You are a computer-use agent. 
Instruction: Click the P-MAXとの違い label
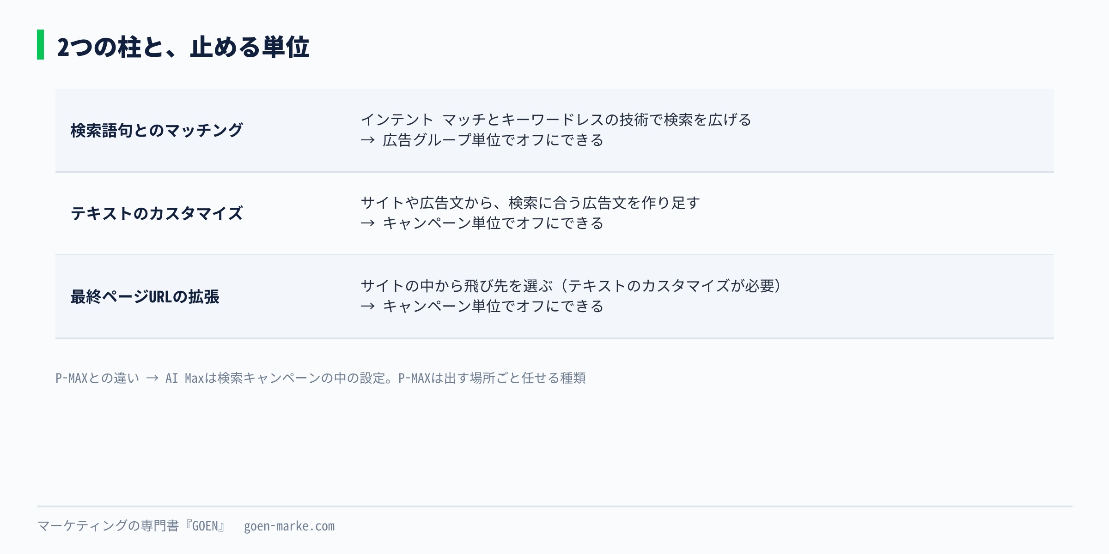(x=97, y=378)
